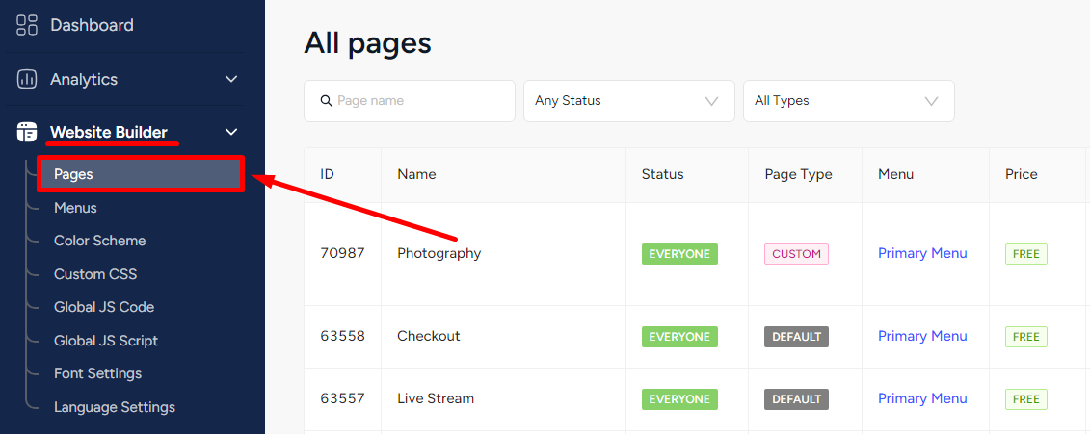Screen dimensions: 1090x434
Task: Collapse the Website Builder chevron
Action: [x=231, y=132]
